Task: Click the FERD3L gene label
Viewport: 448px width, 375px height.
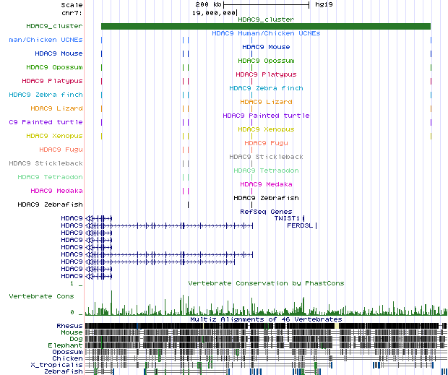Action: click(x=298, y=225)
